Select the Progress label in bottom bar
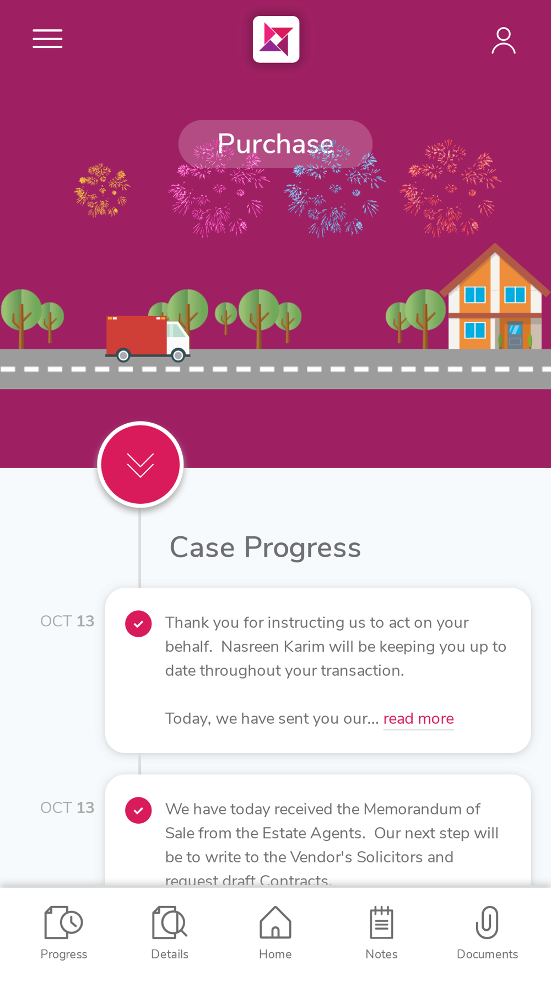The width and height of the screenshot is (551, 981). coord(64,954)
